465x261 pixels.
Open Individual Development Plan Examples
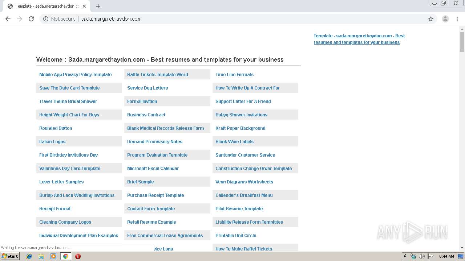click(78, 235)
